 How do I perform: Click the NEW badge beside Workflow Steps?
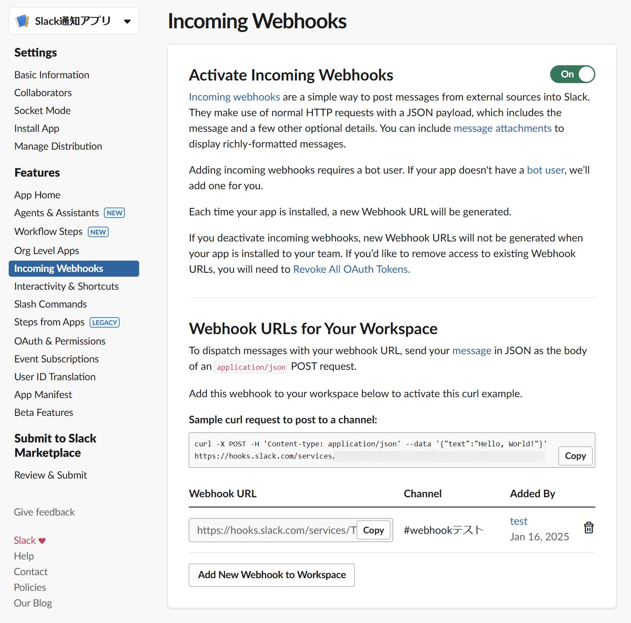click(x=98, y=232)
